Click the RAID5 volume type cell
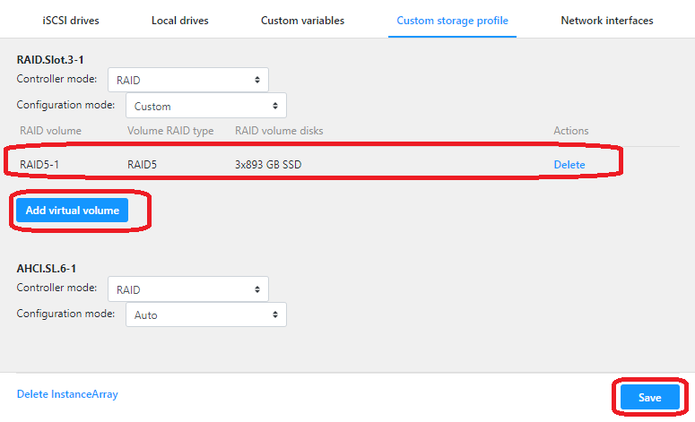This screenshot has height=422, width=695. click(x=142, y=165)
